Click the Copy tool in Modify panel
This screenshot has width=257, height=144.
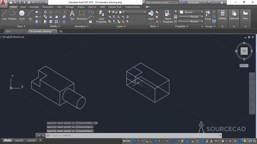[45, 17]
